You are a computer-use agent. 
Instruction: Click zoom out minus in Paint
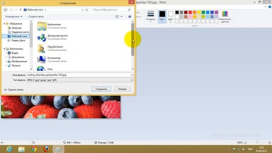[x=245, y=143]
